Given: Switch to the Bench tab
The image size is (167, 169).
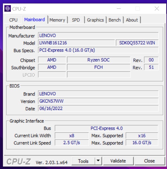Looking at the screenshot, I should click(115, 20).
